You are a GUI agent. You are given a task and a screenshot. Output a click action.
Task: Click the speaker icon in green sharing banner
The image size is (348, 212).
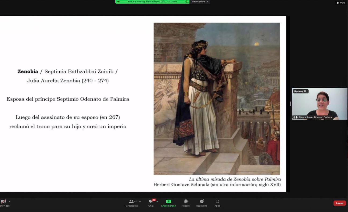point(119,2)
